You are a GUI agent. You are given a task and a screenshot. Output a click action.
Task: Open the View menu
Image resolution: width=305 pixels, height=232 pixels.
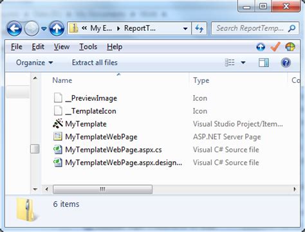62,47
